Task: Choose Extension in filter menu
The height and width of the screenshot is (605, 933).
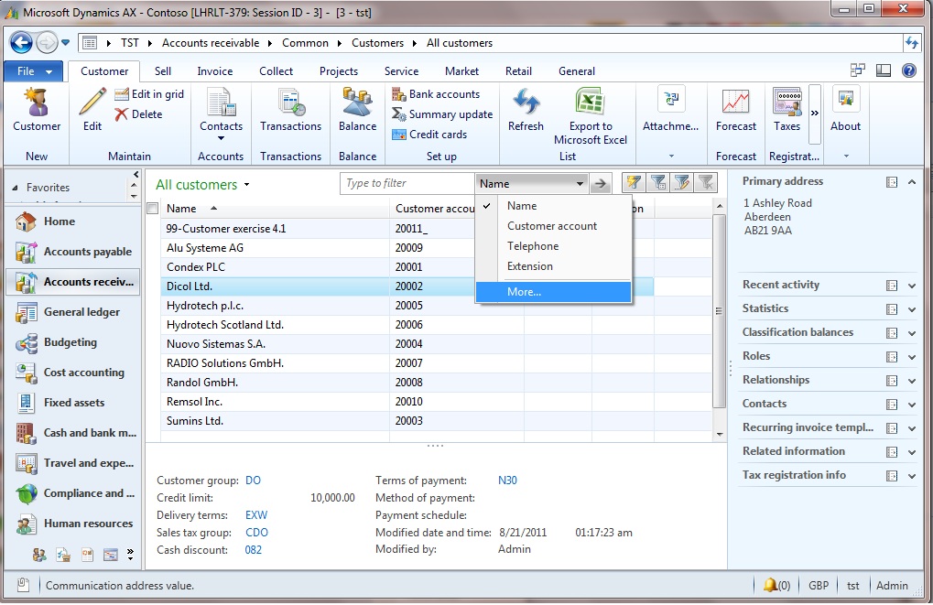Action: point(553,266)
